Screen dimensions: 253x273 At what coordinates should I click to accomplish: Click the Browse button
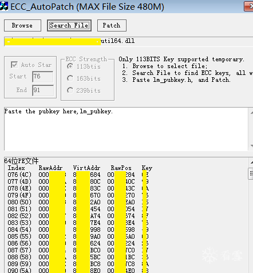(x=22, y=25)
